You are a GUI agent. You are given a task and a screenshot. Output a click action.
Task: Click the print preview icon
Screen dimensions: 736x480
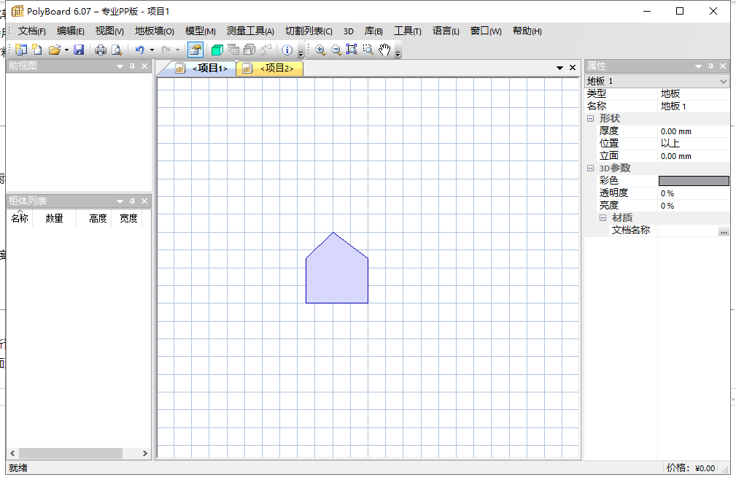click(117, 50)
